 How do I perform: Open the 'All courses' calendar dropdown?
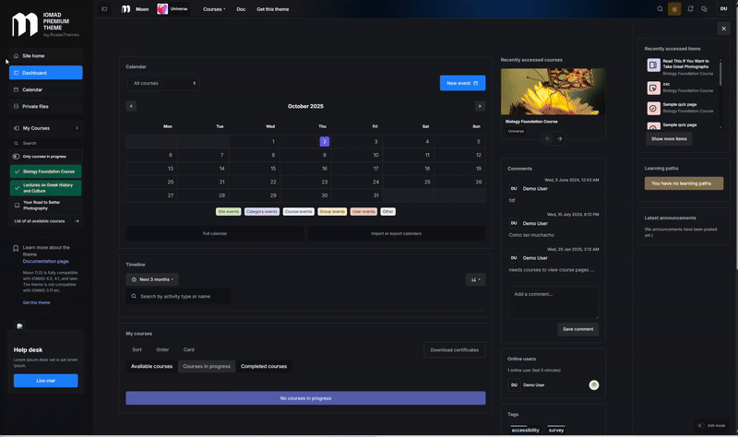point(163,83)
